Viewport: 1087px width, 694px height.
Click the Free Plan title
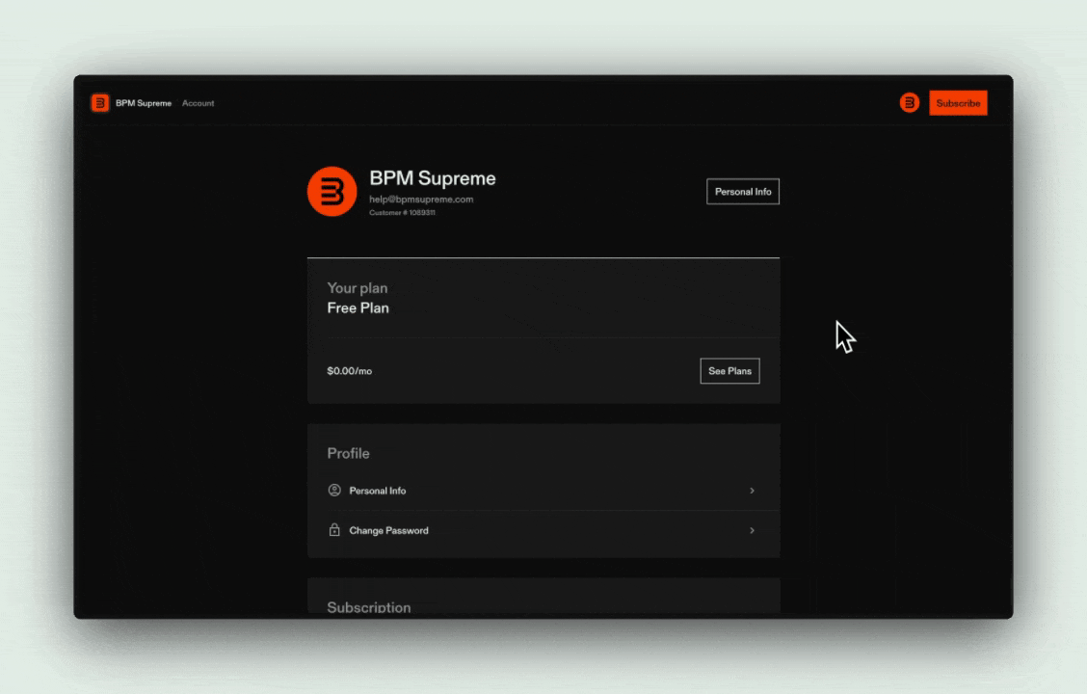pyautogui.click(x=358, y=307)
